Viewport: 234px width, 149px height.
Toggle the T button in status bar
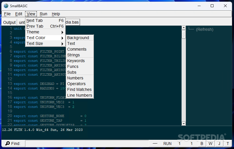coord(228,144)
